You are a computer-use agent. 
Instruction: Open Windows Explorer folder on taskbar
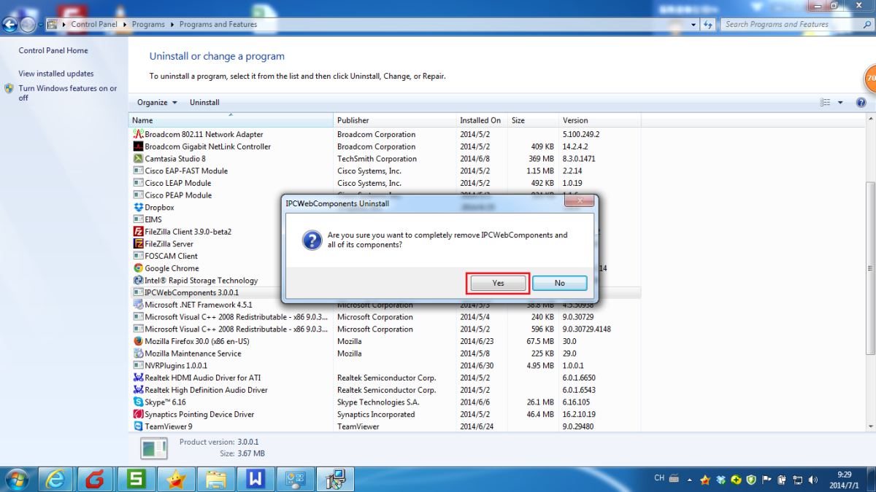point(216,479)
